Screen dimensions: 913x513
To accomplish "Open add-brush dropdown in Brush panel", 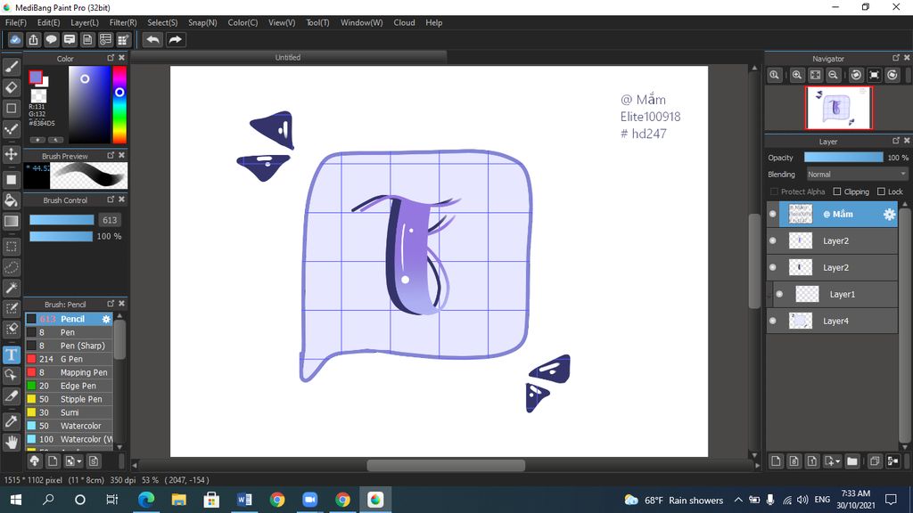I will [73, 461].
